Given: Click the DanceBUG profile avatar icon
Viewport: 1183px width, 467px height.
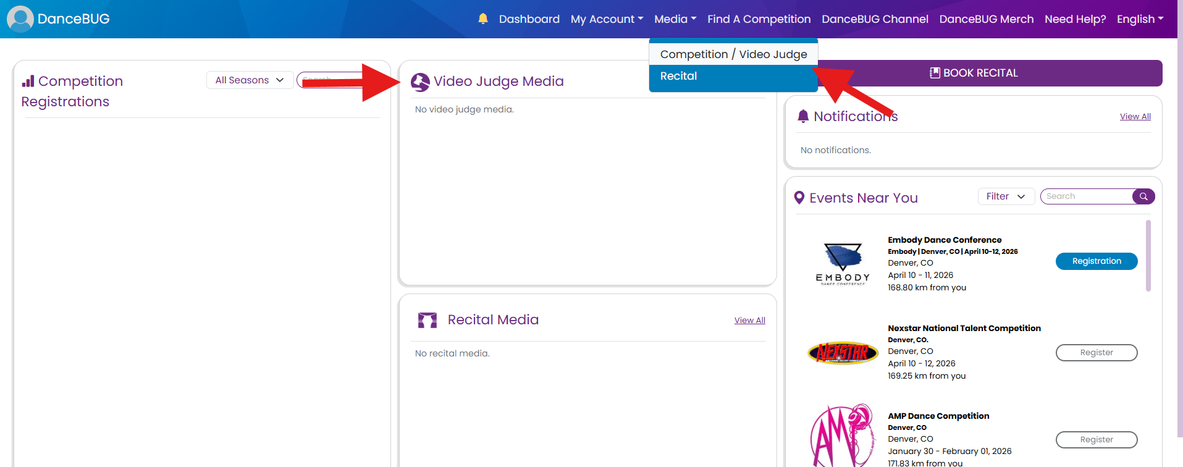Looking at the screenshot, I should pyautogui.click(x=20, y=19).
